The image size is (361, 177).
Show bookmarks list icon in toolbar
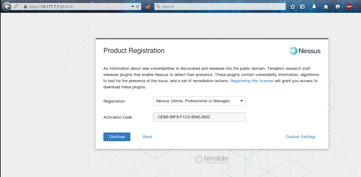[x=302, y=6]
